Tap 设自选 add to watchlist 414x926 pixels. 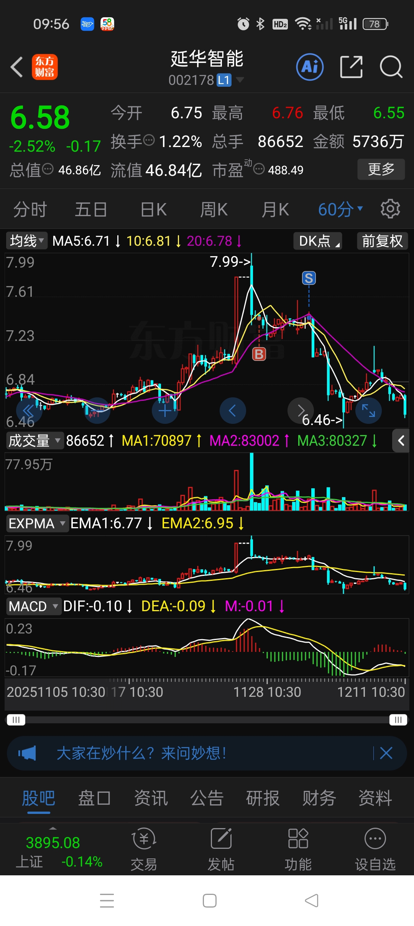375,849
